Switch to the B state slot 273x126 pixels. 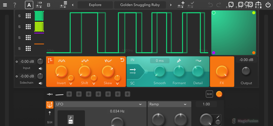tap(49, 5)
